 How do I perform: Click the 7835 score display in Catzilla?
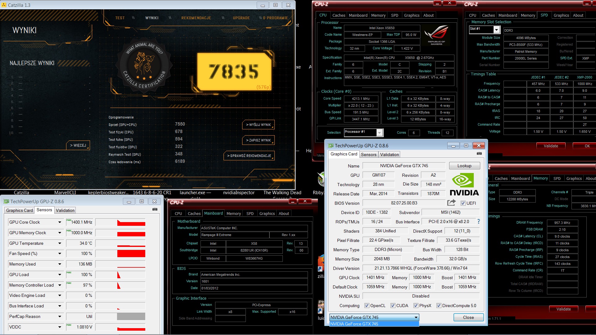click(234, 72)
